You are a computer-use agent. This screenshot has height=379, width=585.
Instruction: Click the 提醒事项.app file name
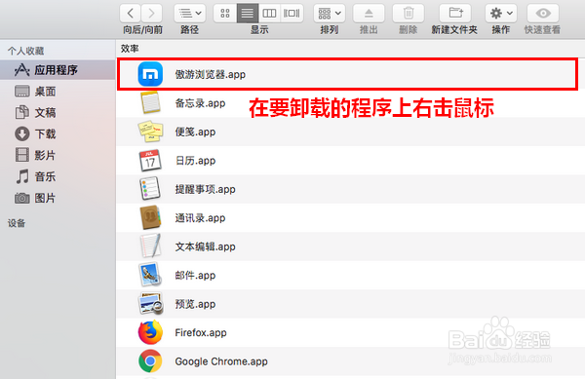pos(205,189)
